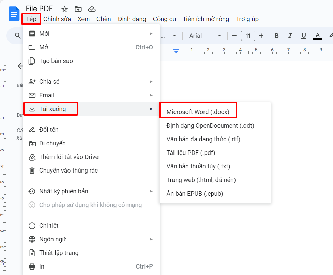Toggle underline formatting
Screen dimensions: 333x275
[303, 36]
